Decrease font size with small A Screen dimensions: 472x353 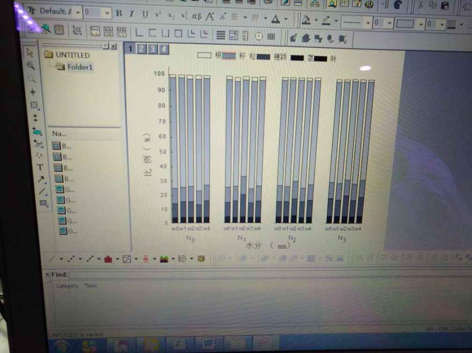(222, 17)
